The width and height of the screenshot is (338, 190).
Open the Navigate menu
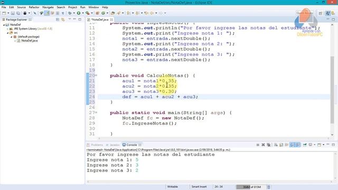[x=48, y=7]
